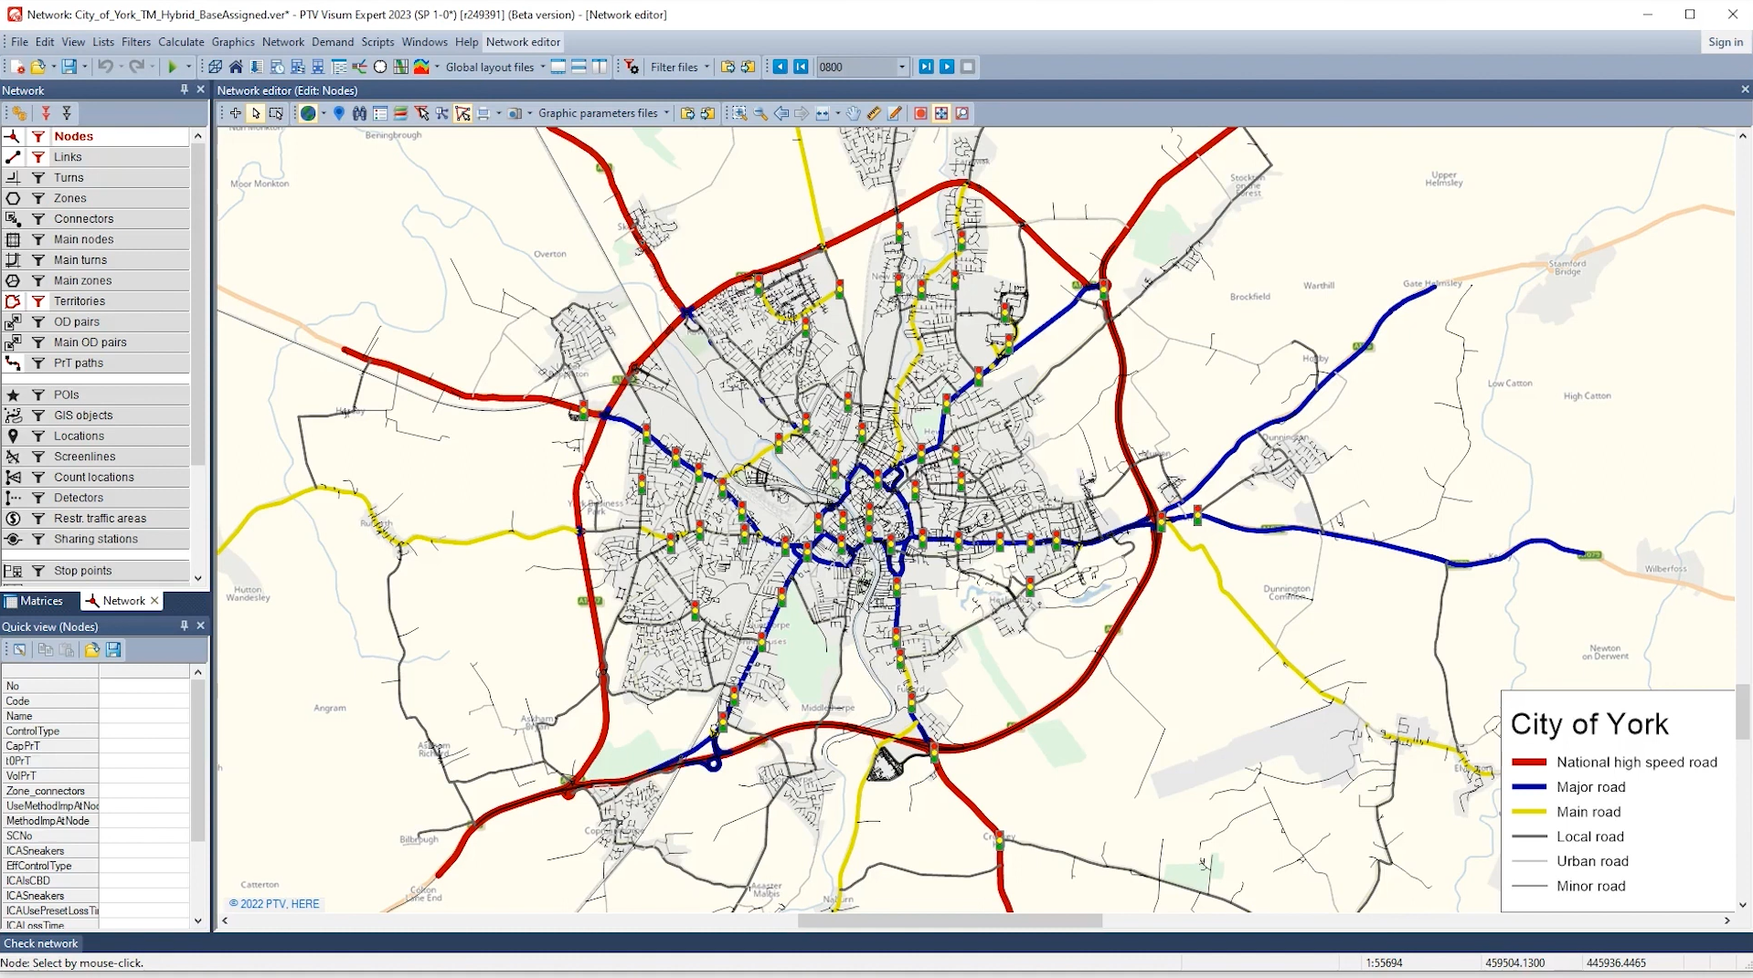This screenshot has height=978, width=1753.
Task: Open the Scripts menu
Action: click(377, 42)
